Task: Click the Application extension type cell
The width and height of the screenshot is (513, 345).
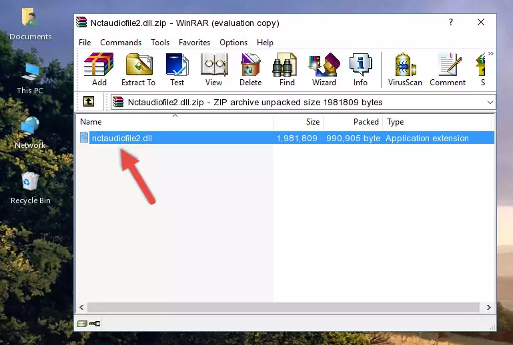Action: click(x=427, y=138)
